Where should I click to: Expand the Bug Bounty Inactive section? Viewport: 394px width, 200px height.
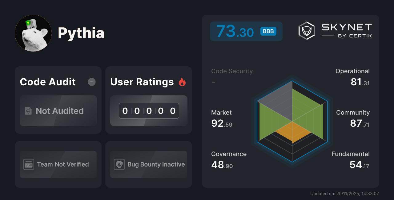149,164
